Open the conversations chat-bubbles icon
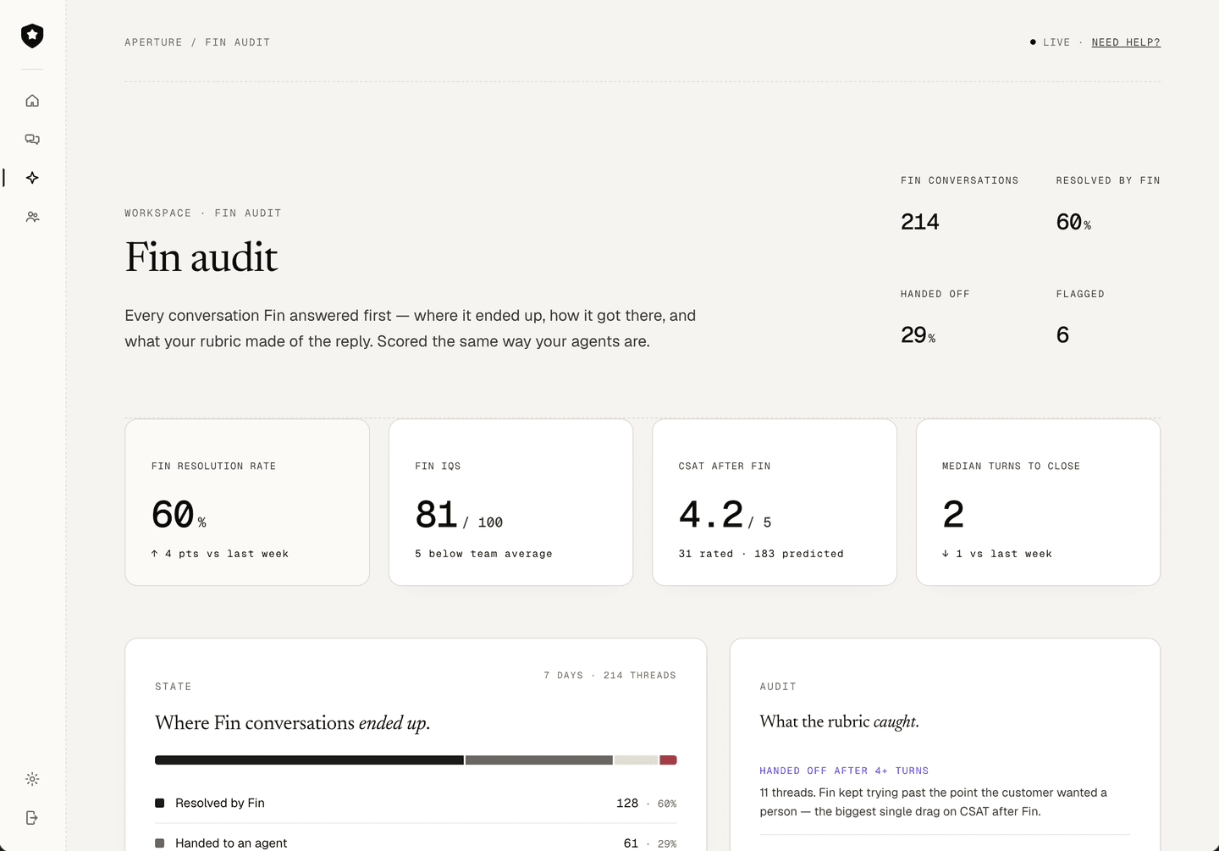Viewport: 1219px width, 851px height. [32, 140]
